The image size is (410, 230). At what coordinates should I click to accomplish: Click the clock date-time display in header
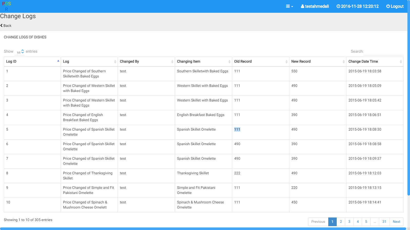(x=357, y=6)
